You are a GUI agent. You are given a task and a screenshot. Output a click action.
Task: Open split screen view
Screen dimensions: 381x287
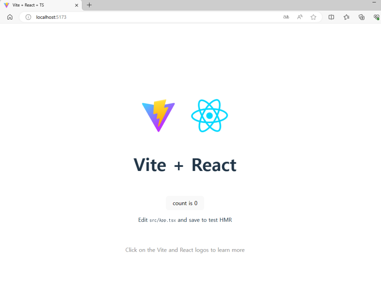click(331, 17)
